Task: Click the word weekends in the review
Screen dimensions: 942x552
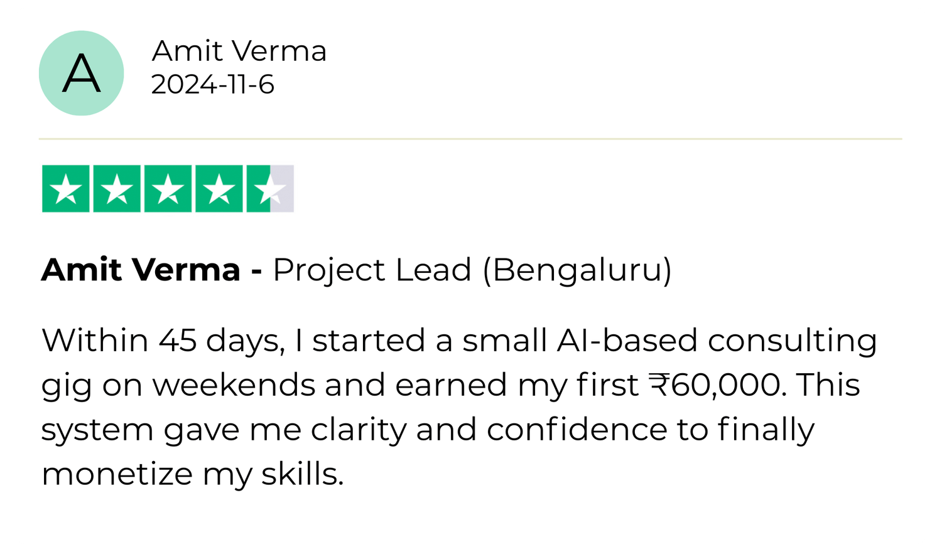Action: tap(234, 385)
